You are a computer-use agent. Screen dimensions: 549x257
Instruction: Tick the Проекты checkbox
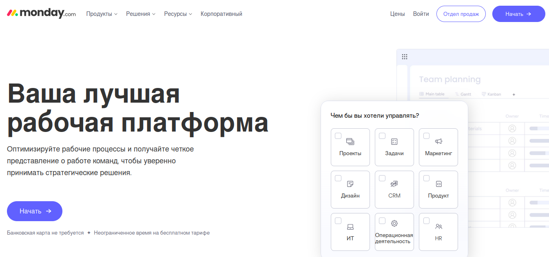click(x=338, y=136)
